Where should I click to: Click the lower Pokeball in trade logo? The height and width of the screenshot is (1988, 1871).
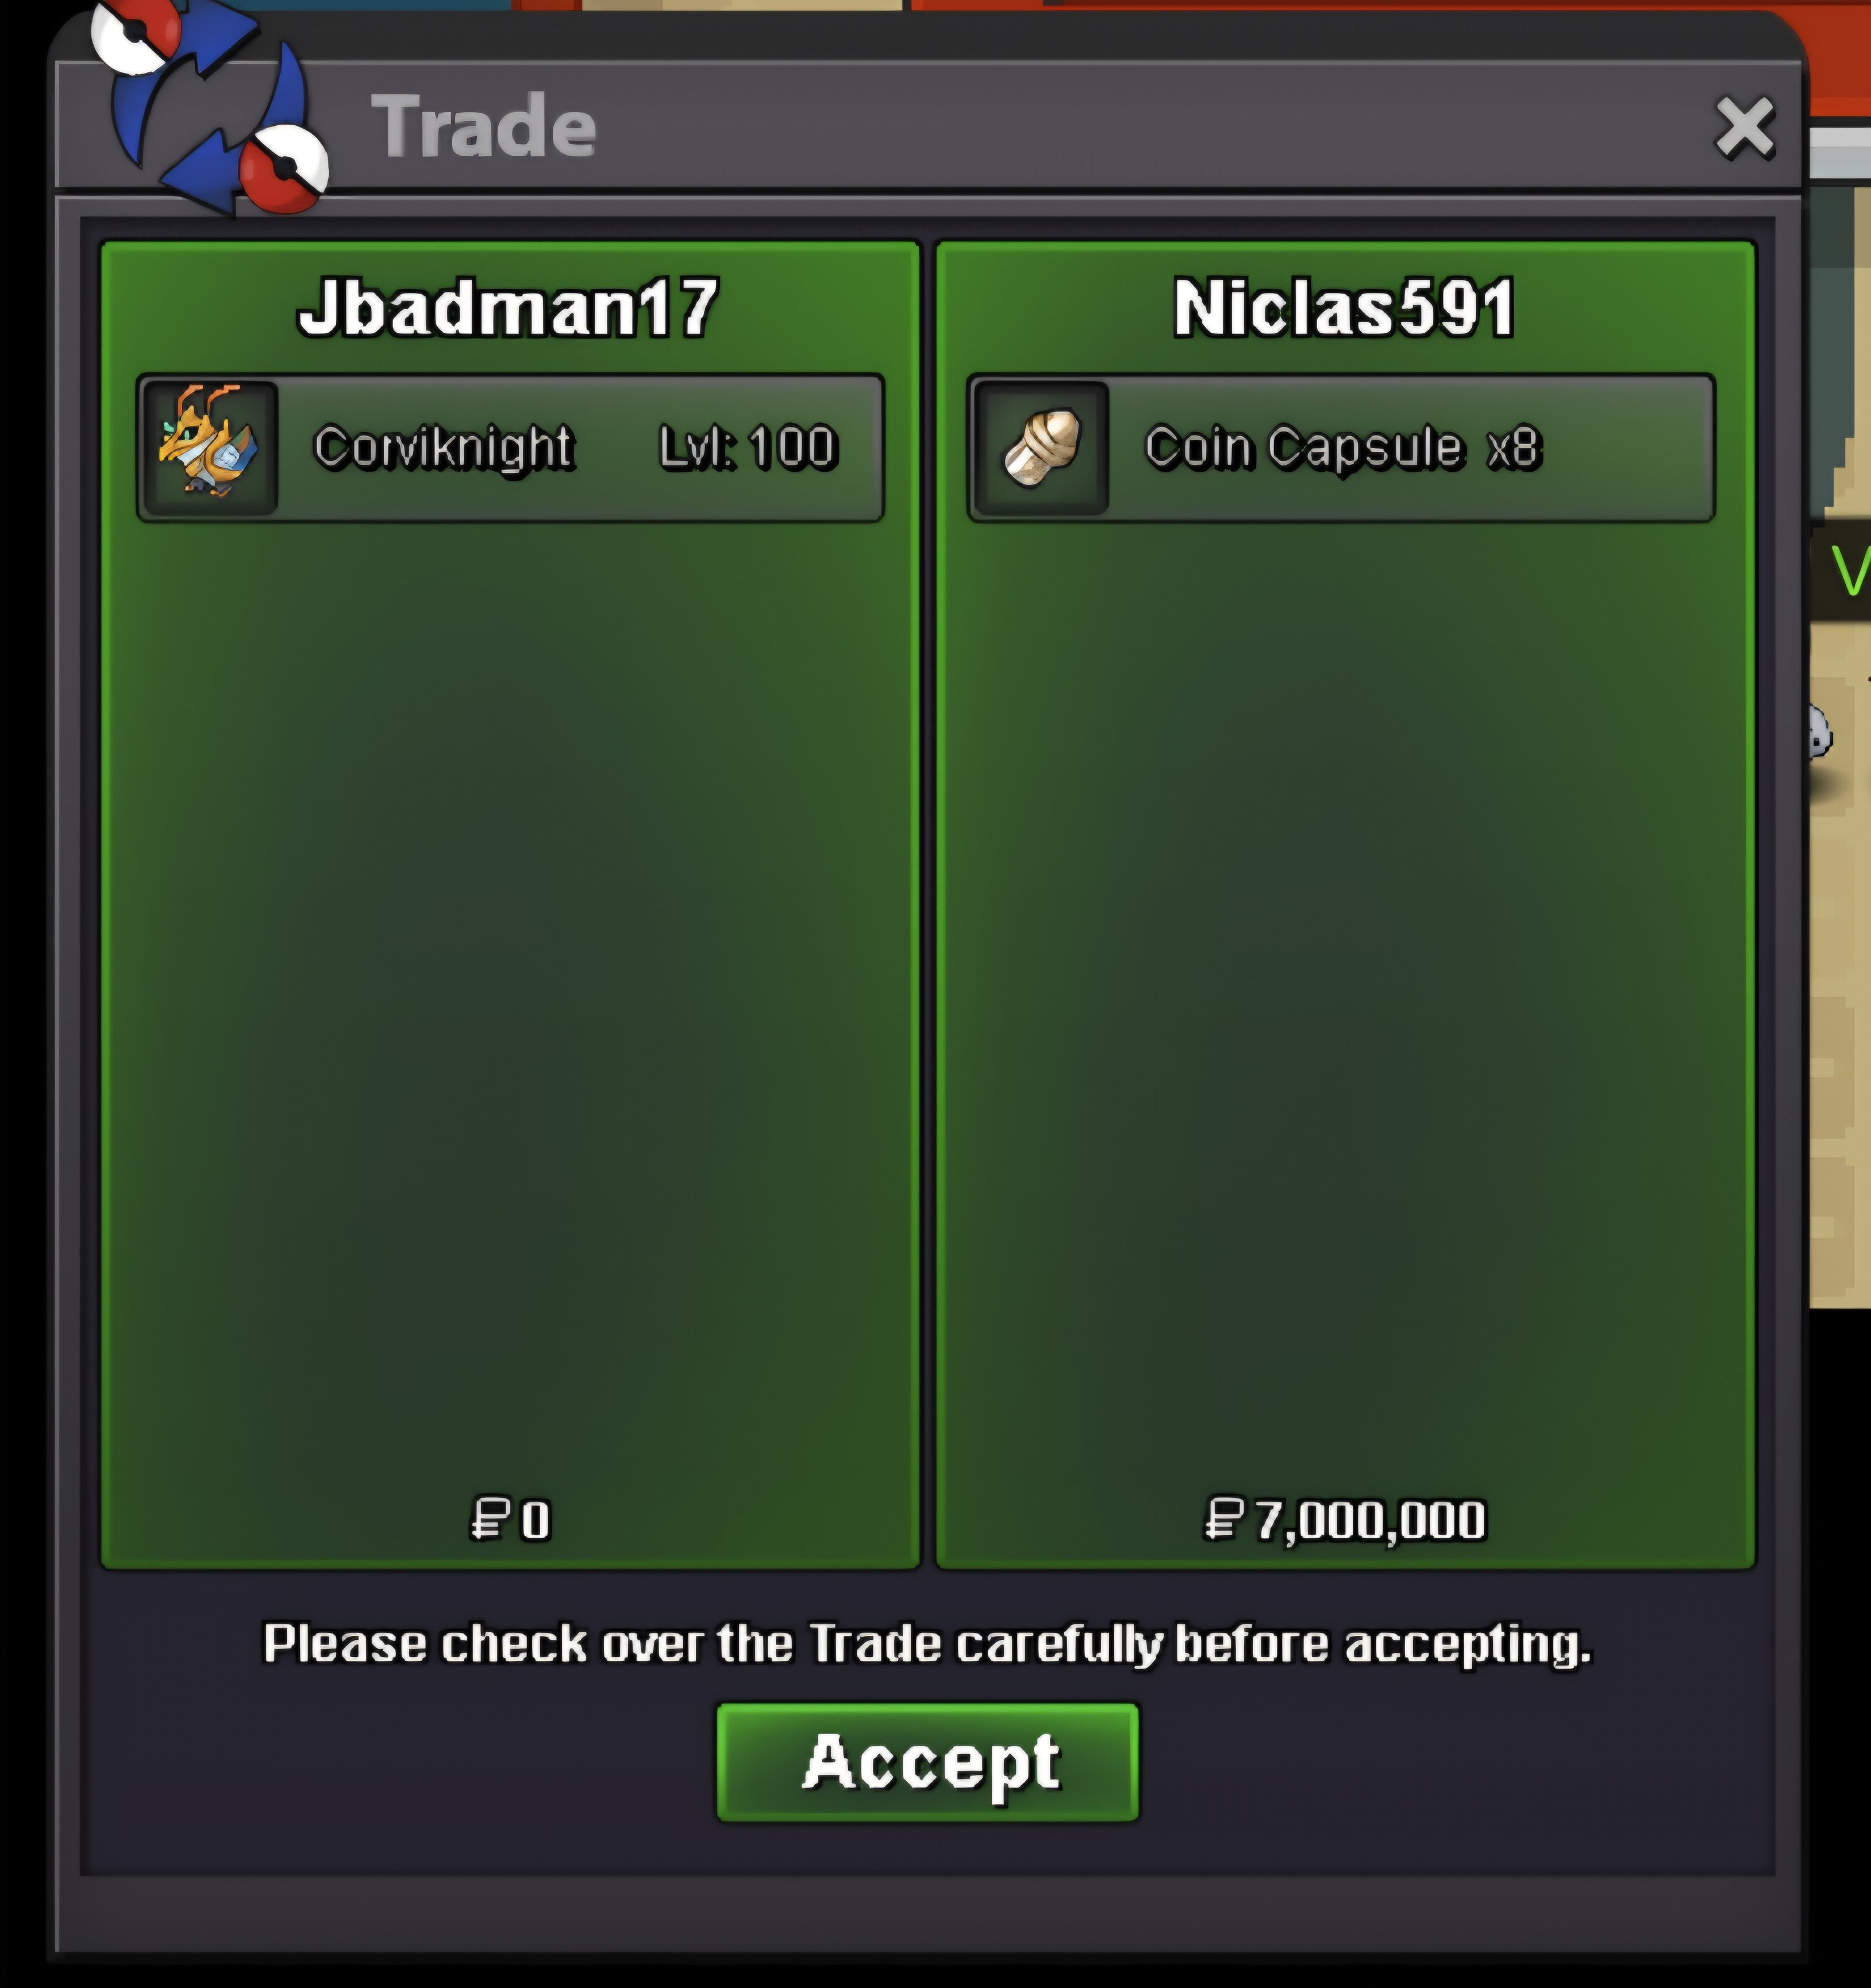point(285,169)
